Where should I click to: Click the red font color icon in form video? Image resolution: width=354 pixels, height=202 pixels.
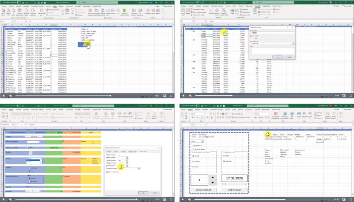[x=212, y=117]
